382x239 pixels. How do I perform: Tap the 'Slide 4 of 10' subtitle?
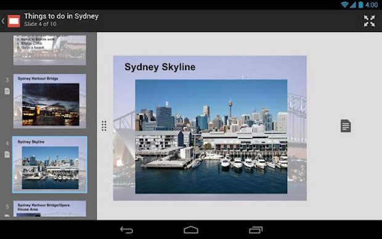point(40,24)
